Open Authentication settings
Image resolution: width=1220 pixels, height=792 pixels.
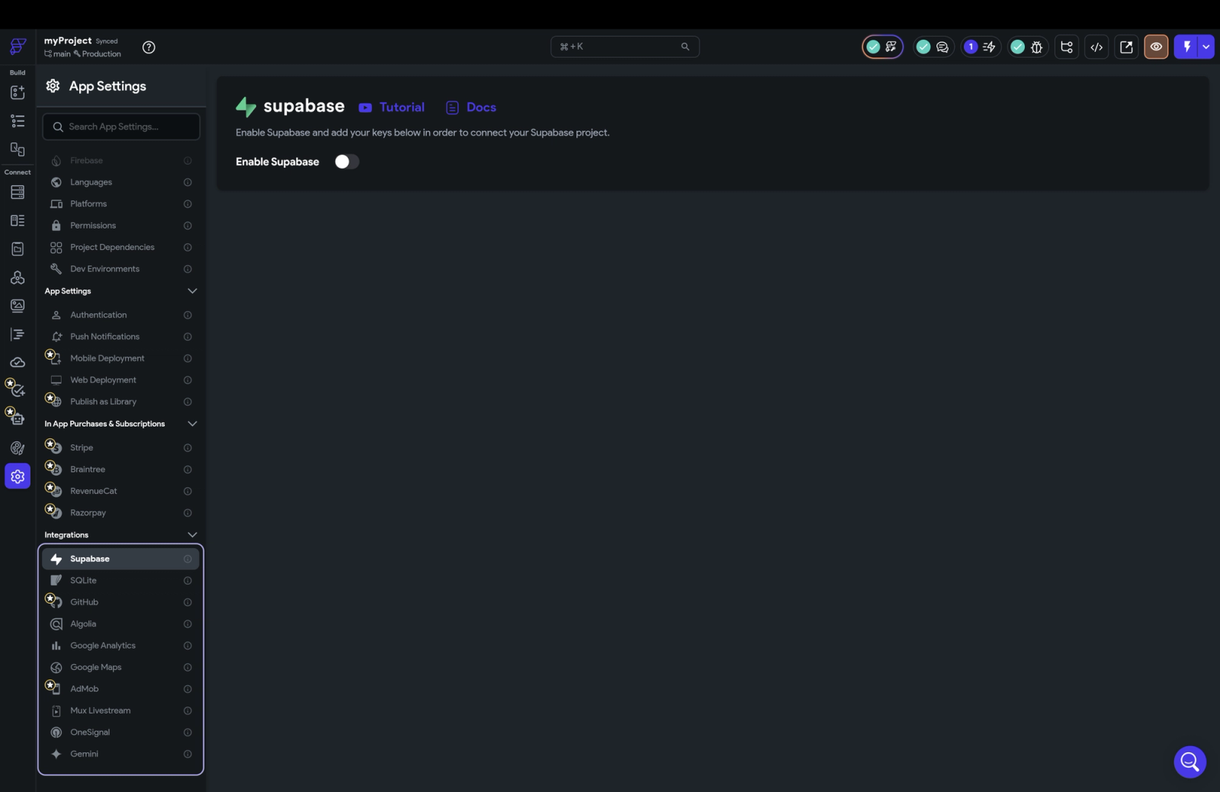click(120, 315)
